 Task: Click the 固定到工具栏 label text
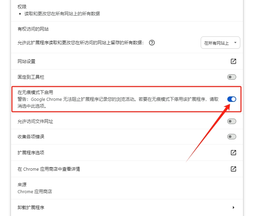(x=31, y=77)
